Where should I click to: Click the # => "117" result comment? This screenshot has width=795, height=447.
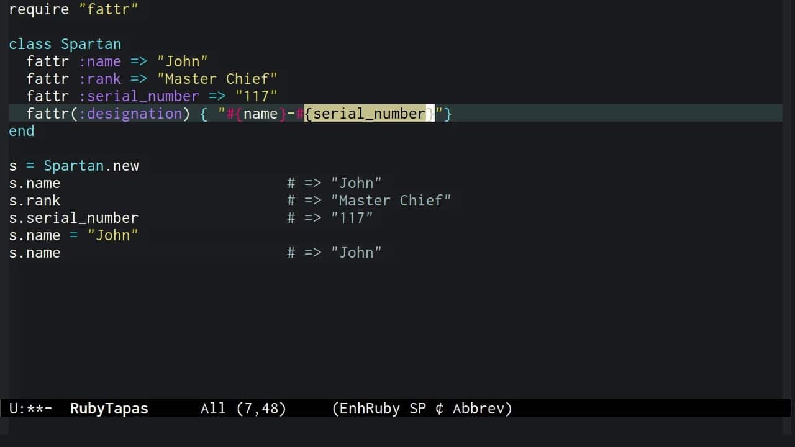click(330, 218)
